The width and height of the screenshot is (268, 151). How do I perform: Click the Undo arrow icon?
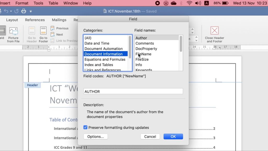[6, 11]
